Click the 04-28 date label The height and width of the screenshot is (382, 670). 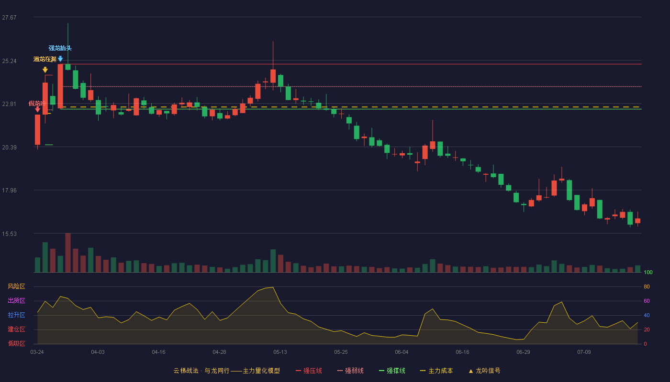point(219,352)
